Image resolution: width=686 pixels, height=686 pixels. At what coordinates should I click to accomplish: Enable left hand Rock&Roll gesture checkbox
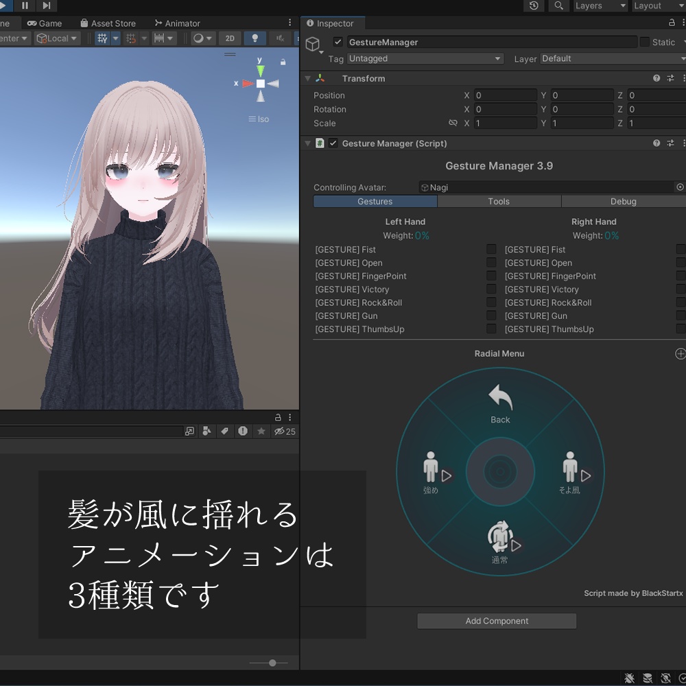[x=491, y=303]
